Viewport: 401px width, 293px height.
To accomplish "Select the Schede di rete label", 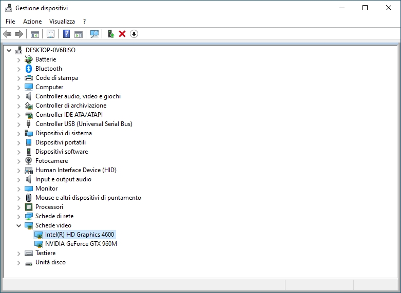I will pyautogui.click(x=54, y=216).
